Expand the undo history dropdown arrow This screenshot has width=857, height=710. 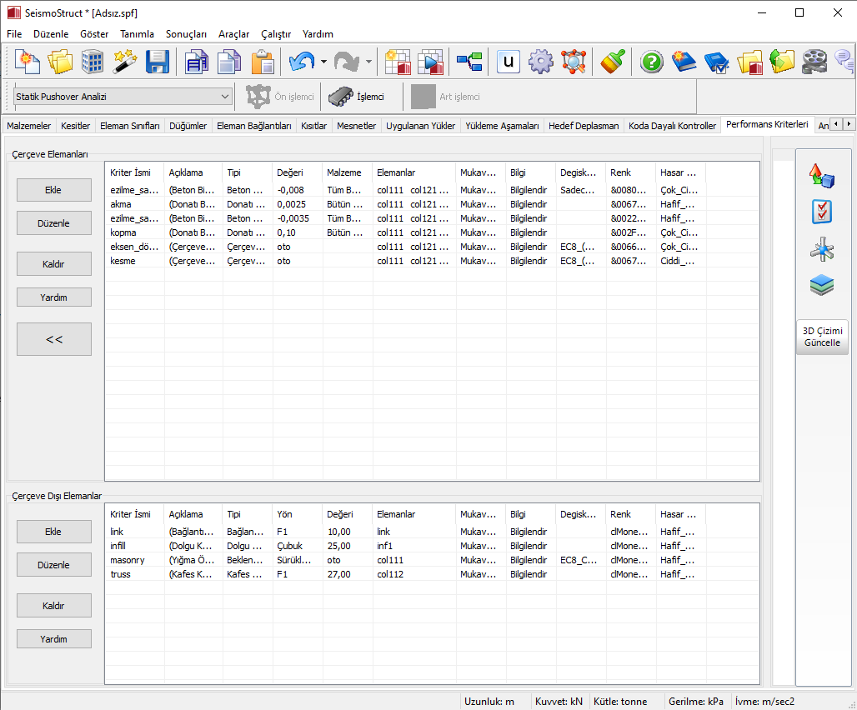pyautogui.click(x=323, y=62)
